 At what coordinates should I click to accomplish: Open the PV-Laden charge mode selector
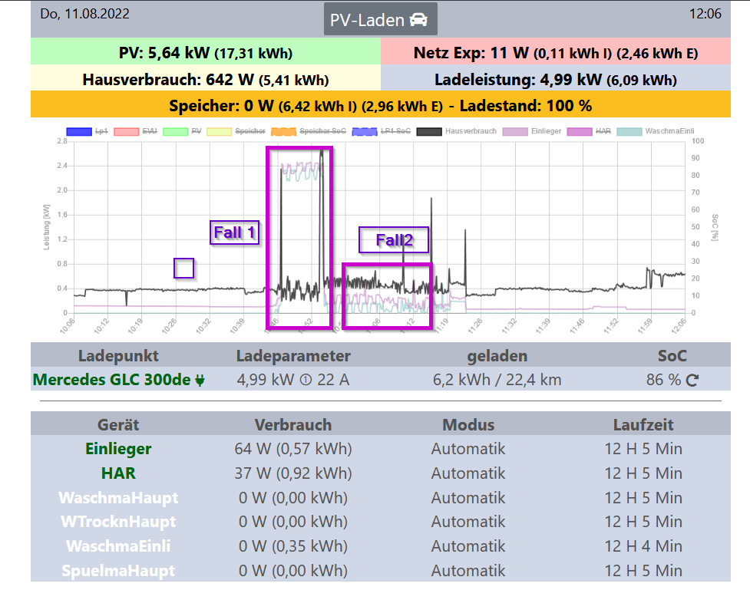[x=380, y=19]
